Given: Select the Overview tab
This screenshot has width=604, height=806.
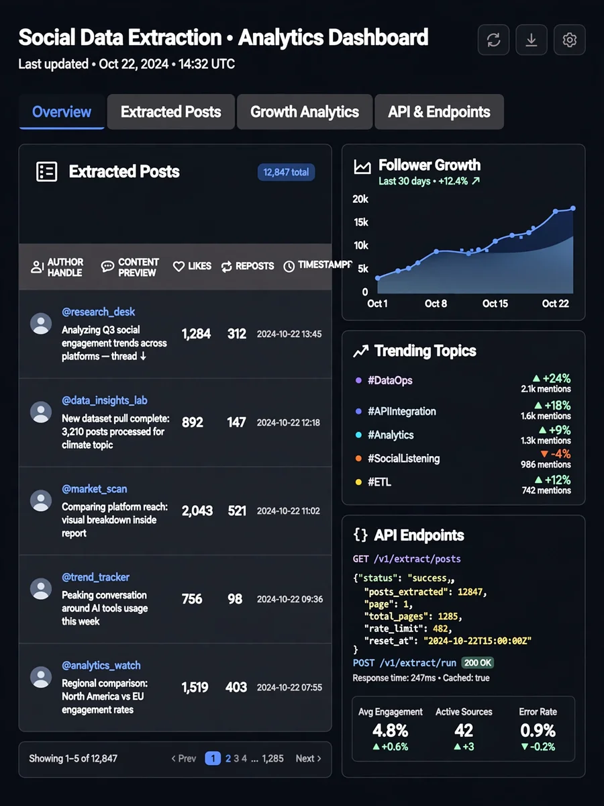Looking at the screenshot, I should 62,112.
